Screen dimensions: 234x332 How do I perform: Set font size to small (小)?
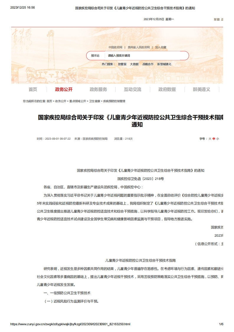(x=217, y=139)
